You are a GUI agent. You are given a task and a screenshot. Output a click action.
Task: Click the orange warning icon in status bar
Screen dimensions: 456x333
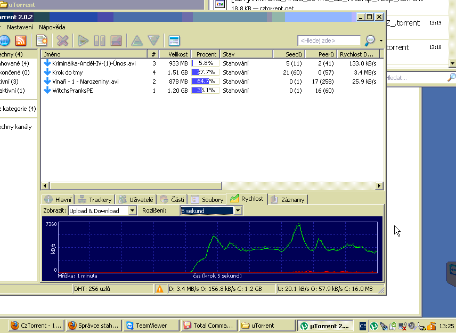(x=160, y=289)
